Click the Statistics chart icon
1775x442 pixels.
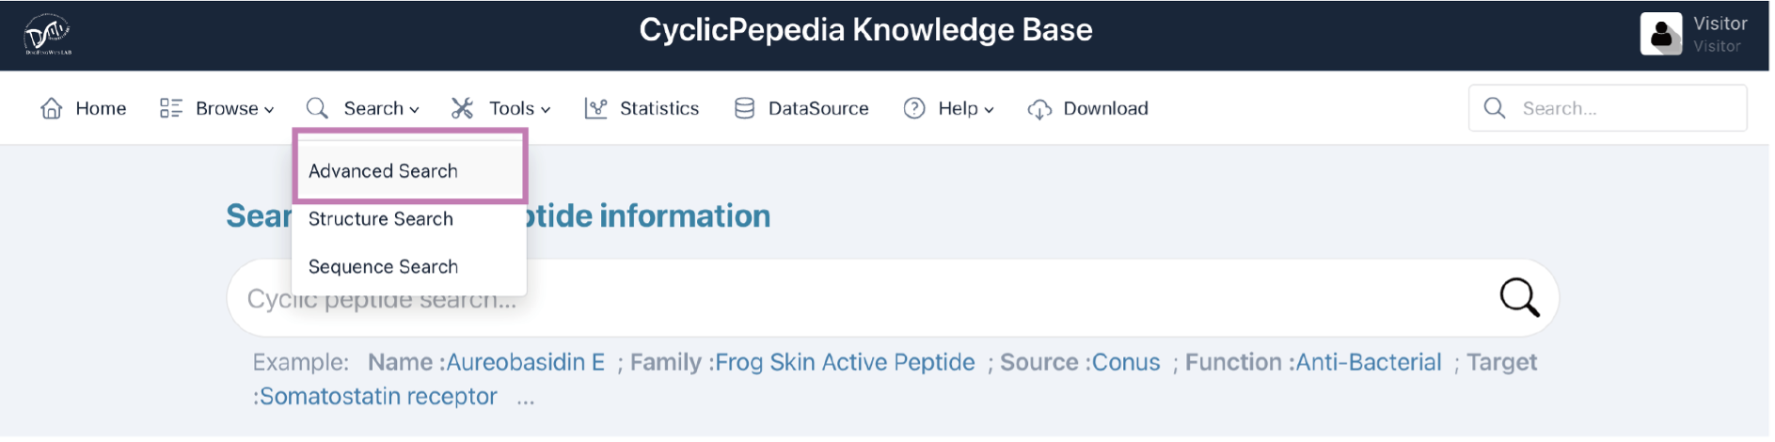click(595, 108)
